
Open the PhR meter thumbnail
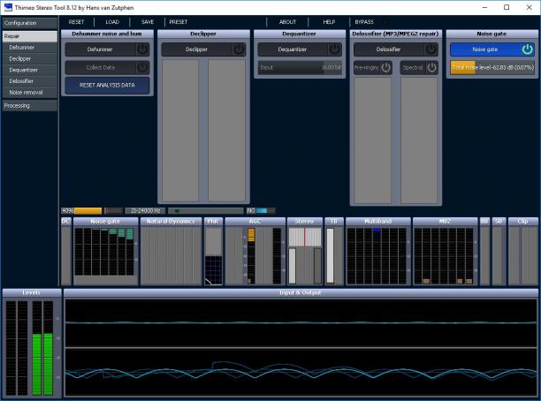click(x=213, y=251)
